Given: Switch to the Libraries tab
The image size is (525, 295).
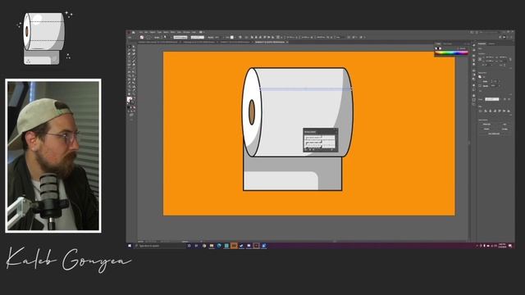Looking at the screenshot, I should (x=491, y=43).
